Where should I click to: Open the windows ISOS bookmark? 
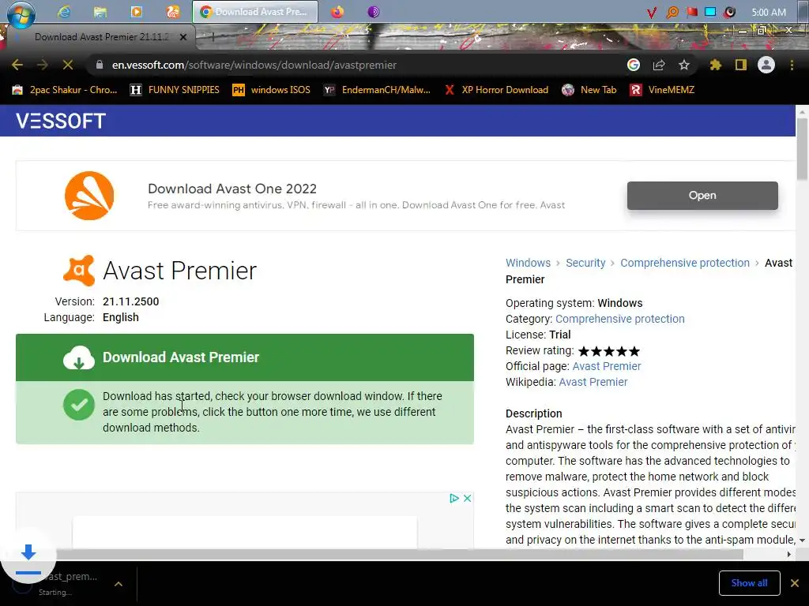272,90
